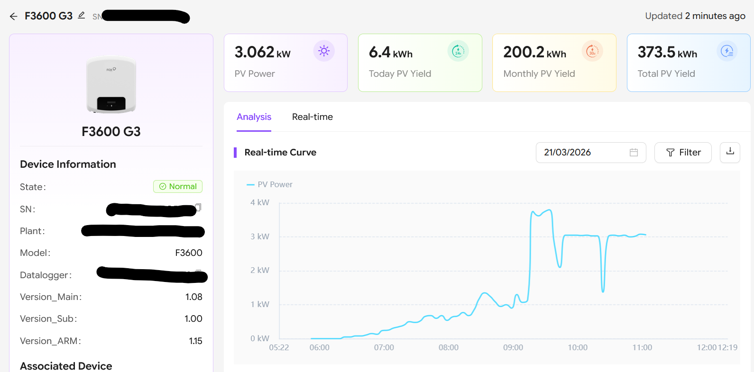Screen dimensions: 754x372
Task: Open the PV Power summary card
Action: tap(285, 63)
